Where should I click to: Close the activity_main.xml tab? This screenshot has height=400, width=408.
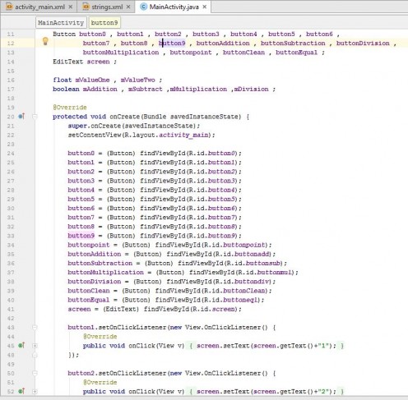71,7
